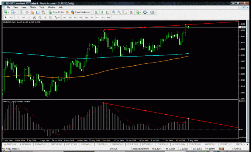Select the Vertical Line drawing tool
Screen dimensions: 251x152
click(x=18, y=17)
